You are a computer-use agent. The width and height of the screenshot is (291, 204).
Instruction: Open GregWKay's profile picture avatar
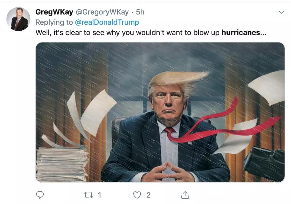pyautogui.click(x=18, y=19)
